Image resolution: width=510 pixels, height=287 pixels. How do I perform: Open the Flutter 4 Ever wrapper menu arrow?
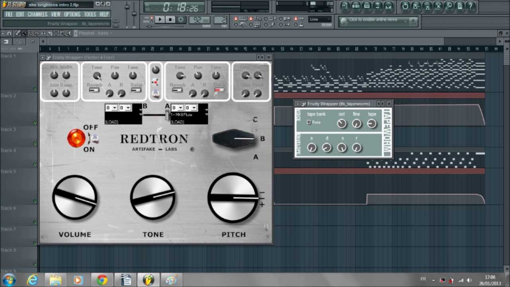coord(43,57)
